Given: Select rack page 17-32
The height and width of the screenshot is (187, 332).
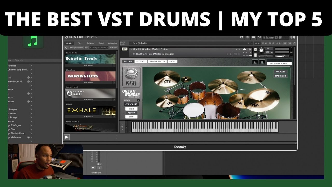Looking at the screenshot, I should tap(264, 43).
